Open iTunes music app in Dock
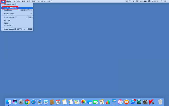The height and width of the screenshot is (106, 169). point(120,102)
